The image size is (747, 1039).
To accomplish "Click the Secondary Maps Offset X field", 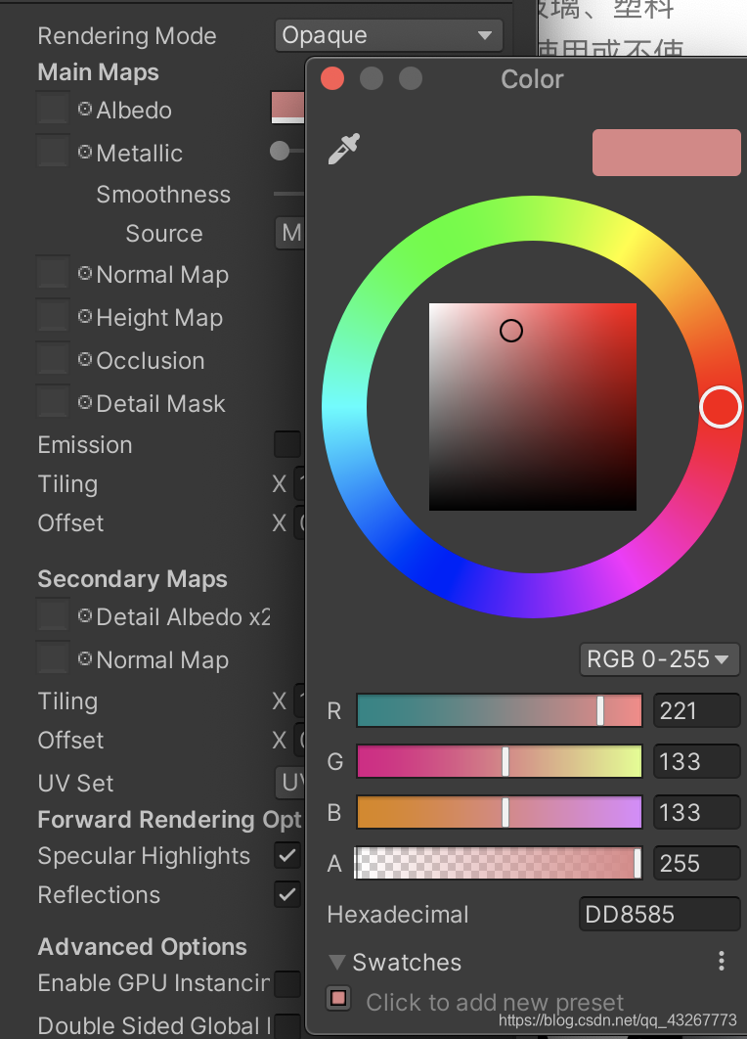I will 300,740.
